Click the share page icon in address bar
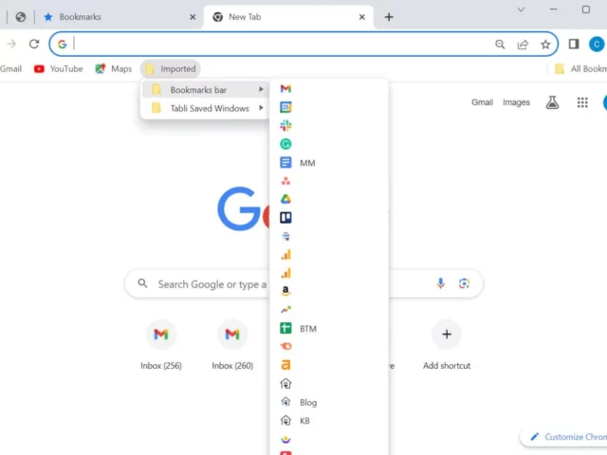The height and width of the screenshot is (455, 607). [x=523, y=45]
